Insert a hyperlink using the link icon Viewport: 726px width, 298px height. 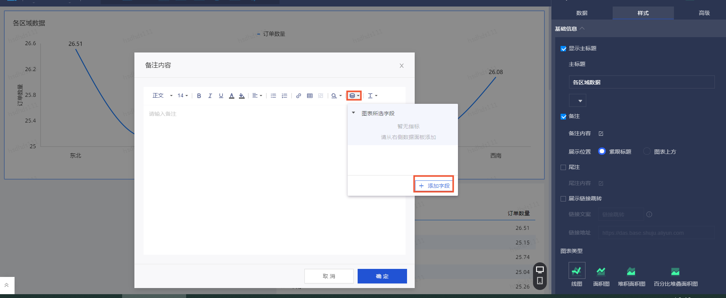tap(299, 96)
